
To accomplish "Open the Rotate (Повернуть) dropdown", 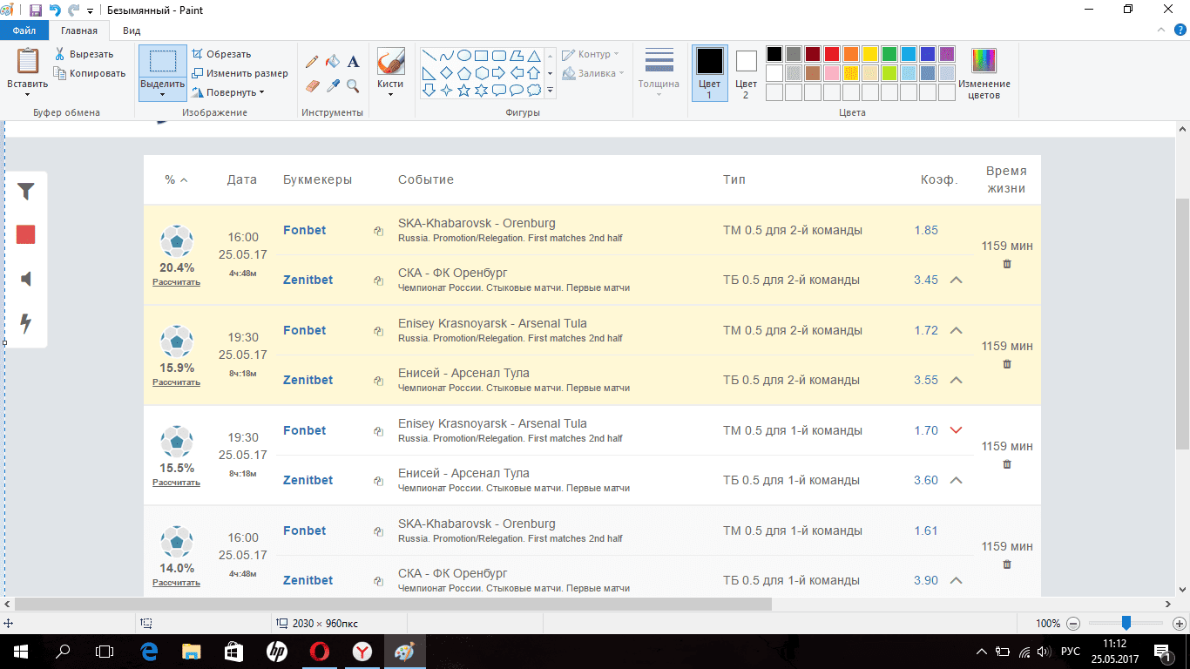I will [x=228, y=92].
